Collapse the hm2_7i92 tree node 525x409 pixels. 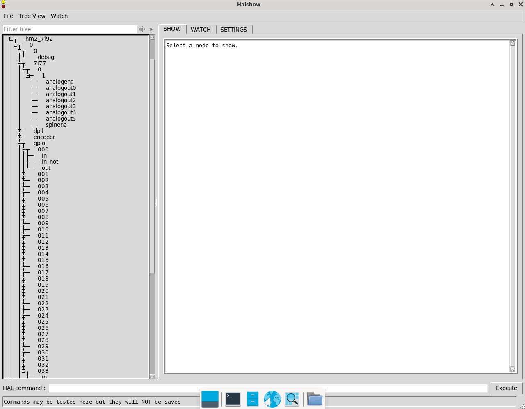pos(11,39)
